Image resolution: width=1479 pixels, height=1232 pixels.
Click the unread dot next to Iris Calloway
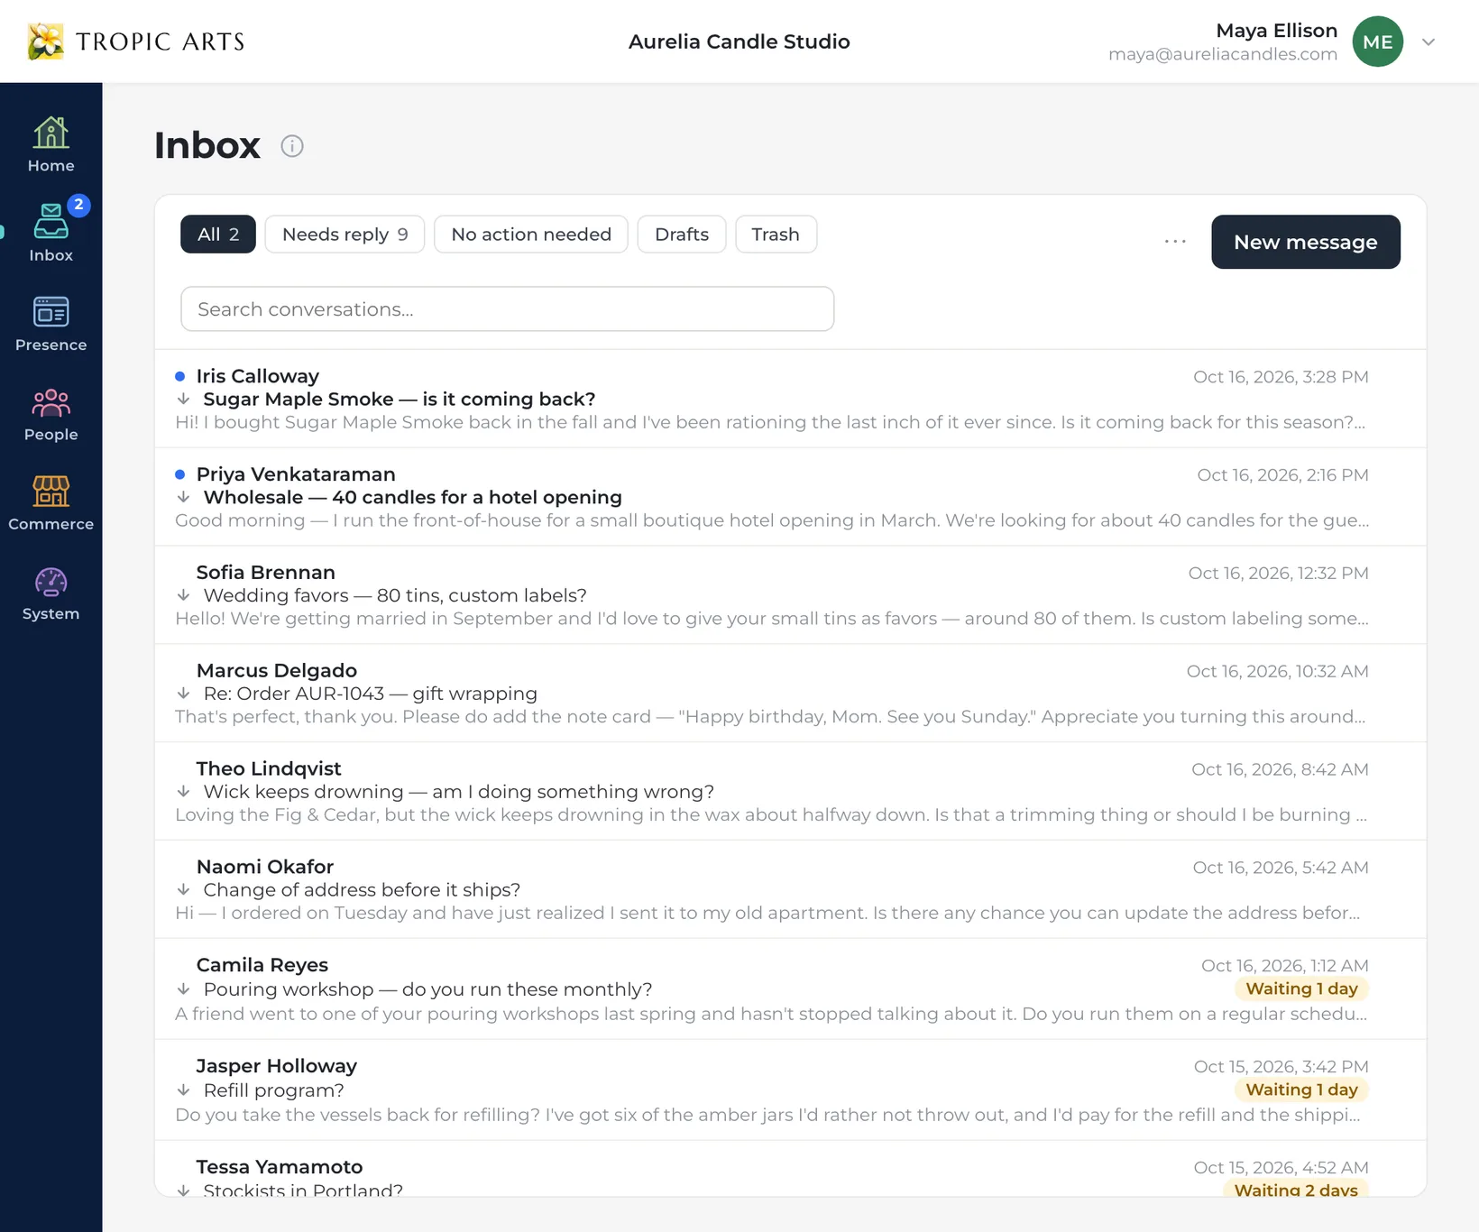[x=180, y=376]
